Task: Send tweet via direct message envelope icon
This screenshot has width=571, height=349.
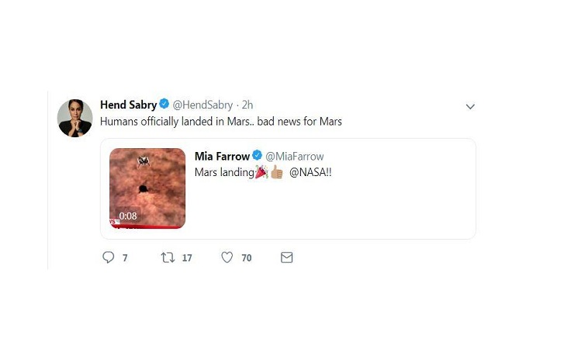Action: [x=286, y=257]
